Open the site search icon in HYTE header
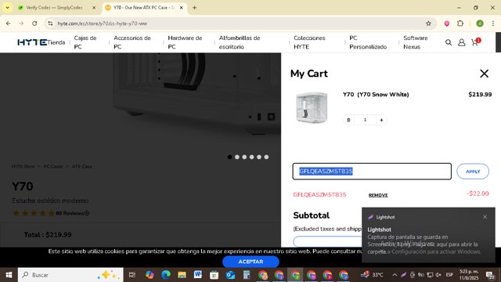Image resolution: width=501 pixels, height=282 pixels. [449, 42]
